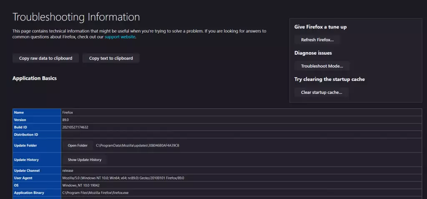Click Show Update History button
Screen dimensions: 427x199
(x=84, y=160)
